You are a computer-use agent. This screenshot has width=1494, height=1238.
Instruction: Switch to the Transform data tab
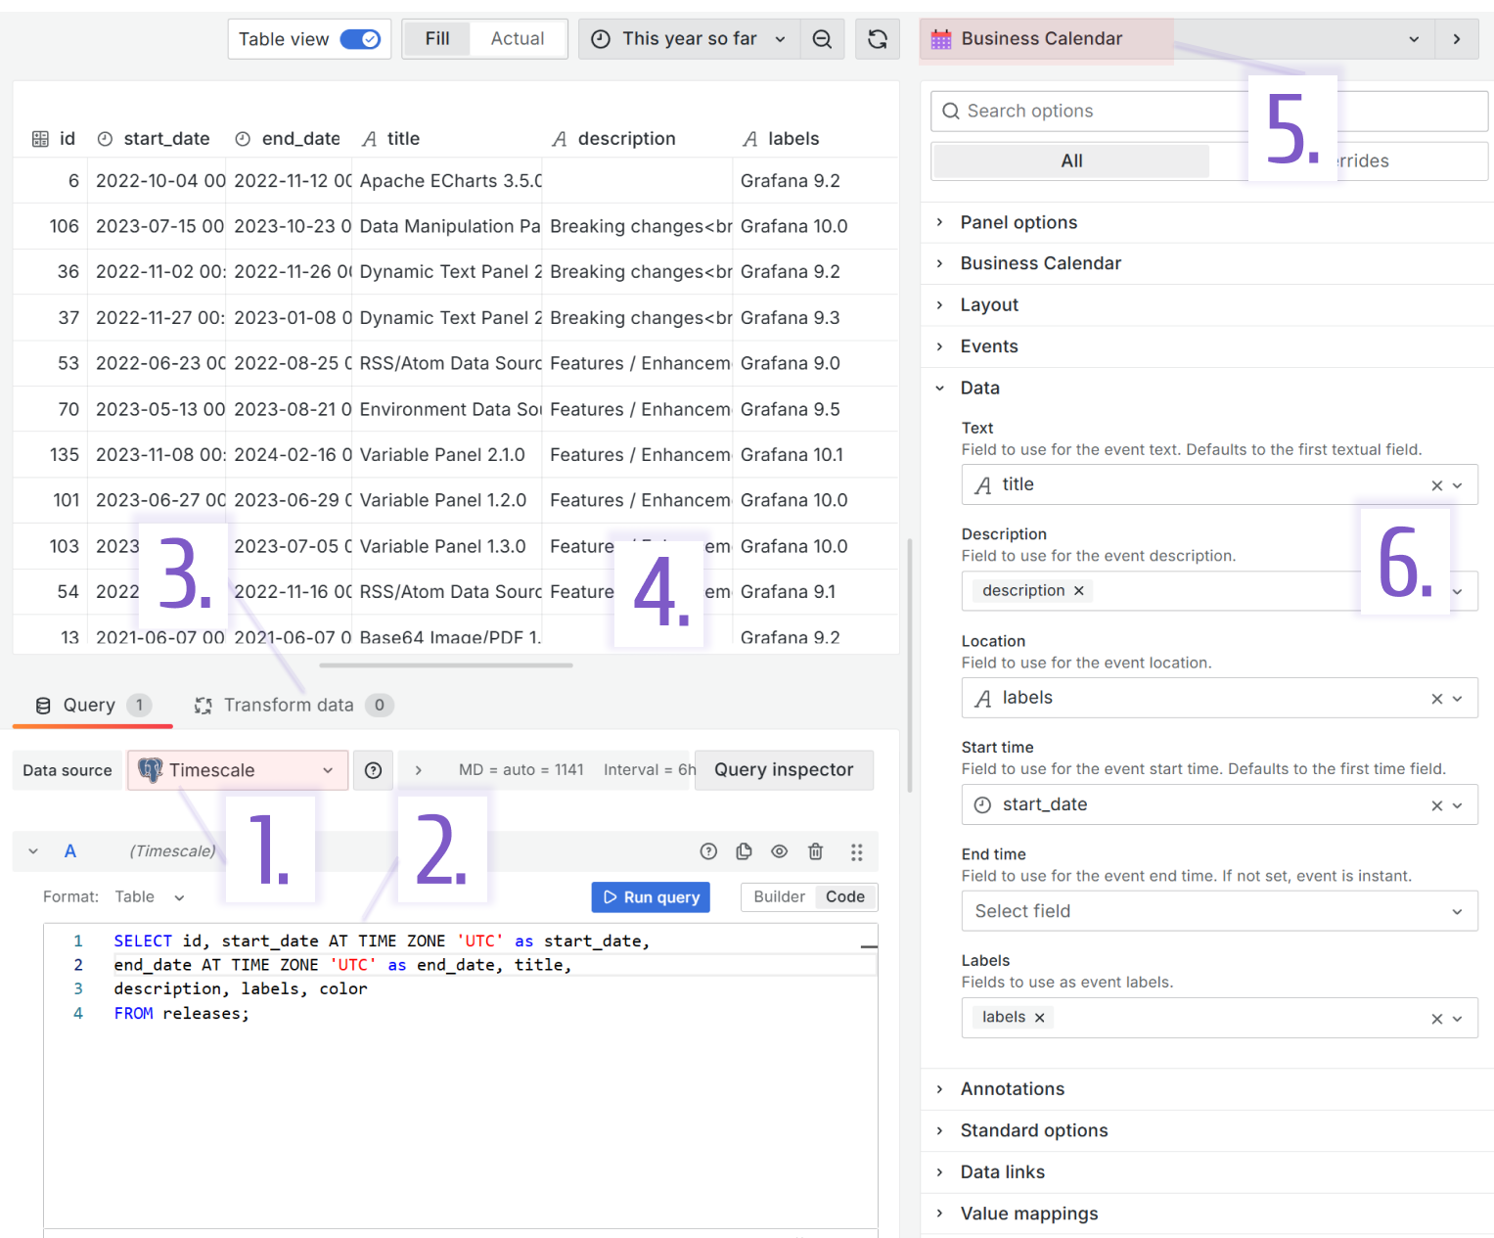tap(293, 706)
